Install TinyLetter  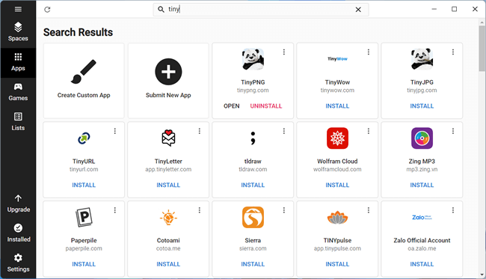(x=168, y=185)
